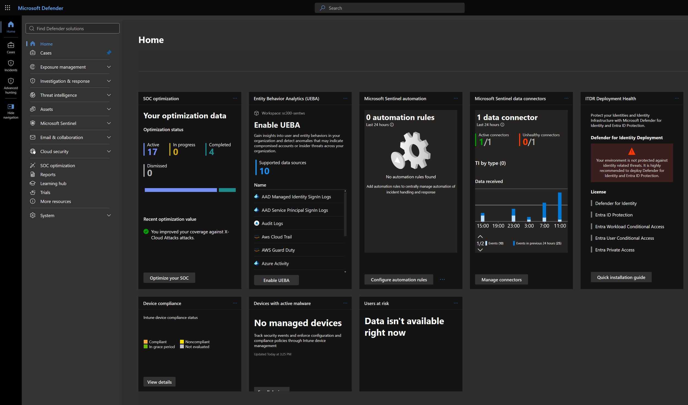Click the Threat intelligence icon
688x405 pixels.
click(x=33, y=95)
